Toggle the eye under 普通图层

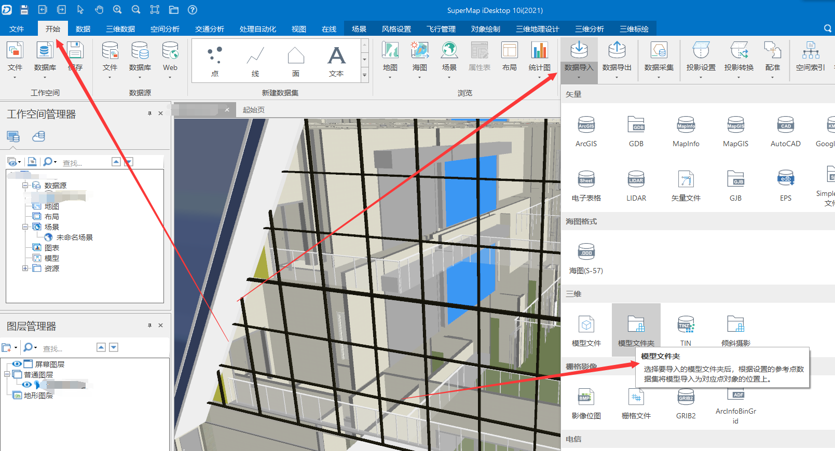coord(26,385)
